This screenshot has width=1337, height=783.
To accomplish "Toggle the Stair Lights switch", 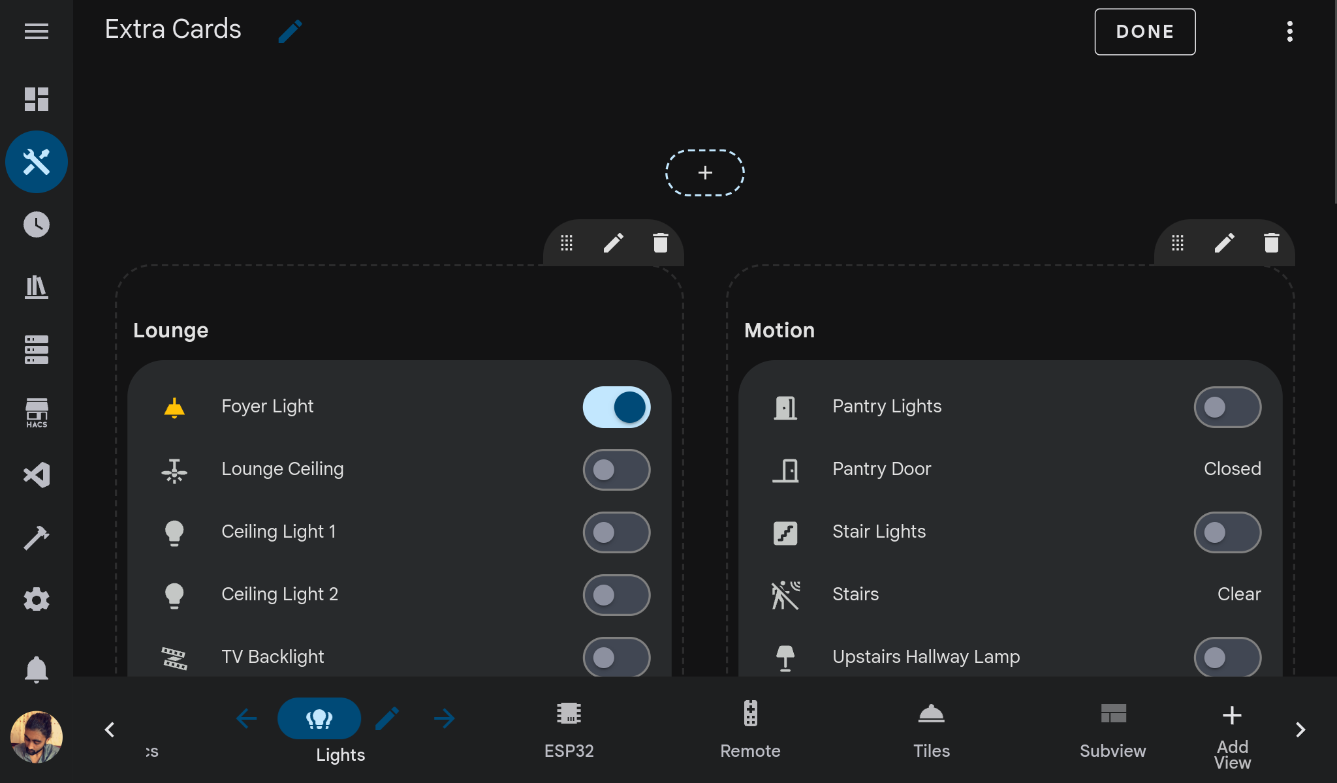I will coord(1227,530).
